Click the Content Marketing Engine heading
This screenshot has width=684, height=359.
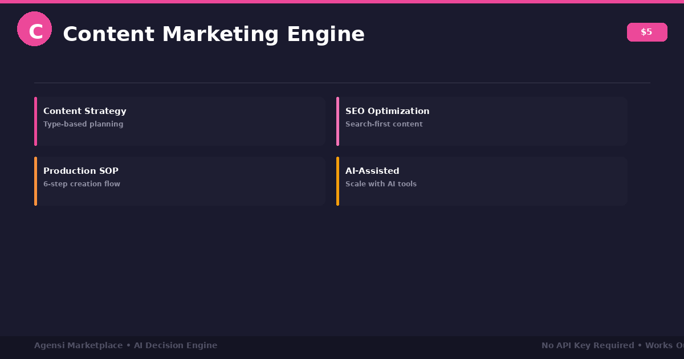click(214, 34)
